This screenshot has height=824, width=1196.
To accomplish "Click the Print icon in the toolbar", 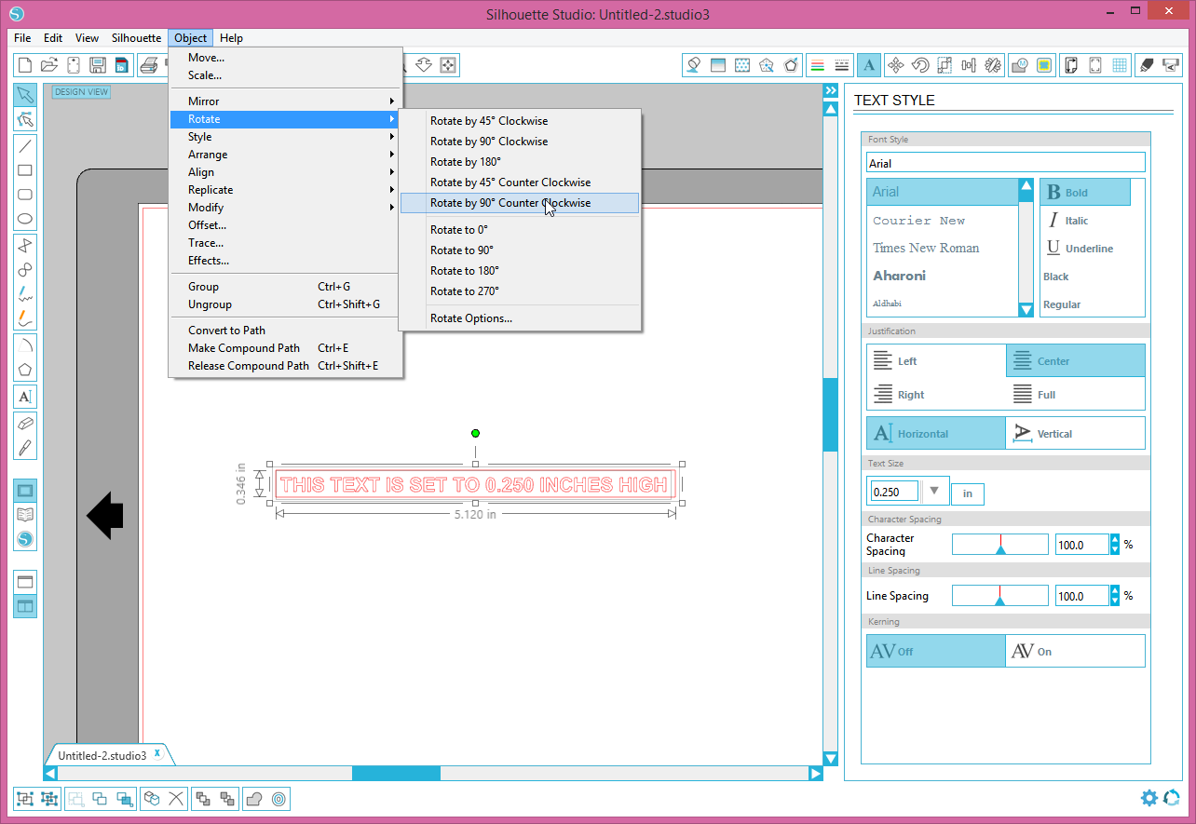I will (148, 65).
